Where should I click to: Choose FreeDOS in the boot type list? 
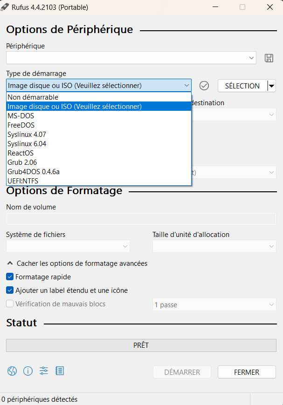(x=21, y=125)
